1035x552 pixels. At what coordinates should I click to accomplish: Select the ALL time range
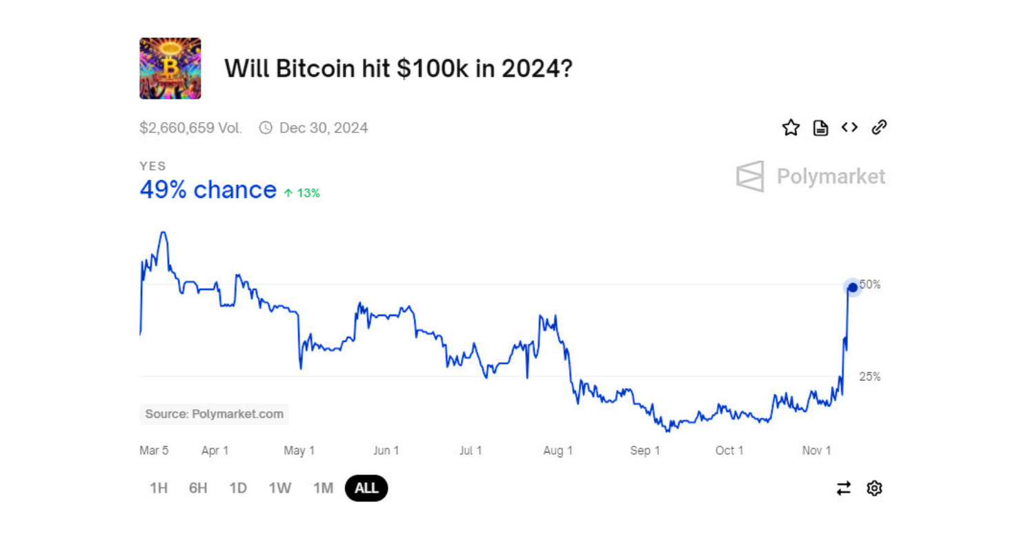click(x=366, y=489)
